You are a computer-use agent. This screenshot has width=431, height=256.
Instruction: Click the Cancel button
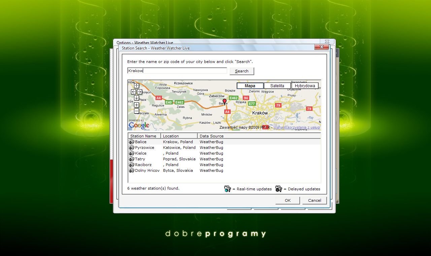314,200
